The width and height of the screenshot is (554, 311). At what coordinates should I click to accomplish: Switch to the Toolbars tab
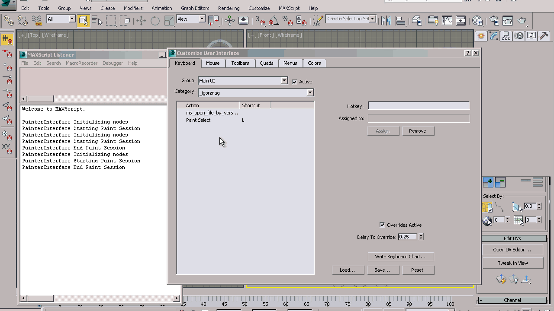[240, 63]
